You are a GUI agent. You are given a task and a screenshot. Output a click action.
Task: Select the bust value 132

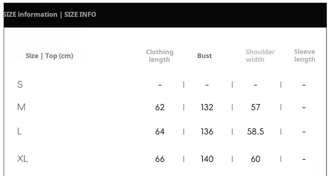pos(207,107)
